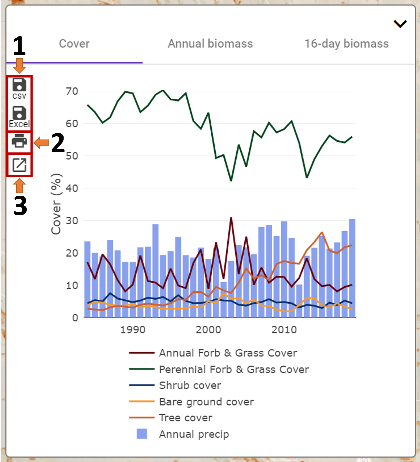Toggle Tree cover legend entry
The width and height of the screenshot is (420, 462).
pos(185,418)
